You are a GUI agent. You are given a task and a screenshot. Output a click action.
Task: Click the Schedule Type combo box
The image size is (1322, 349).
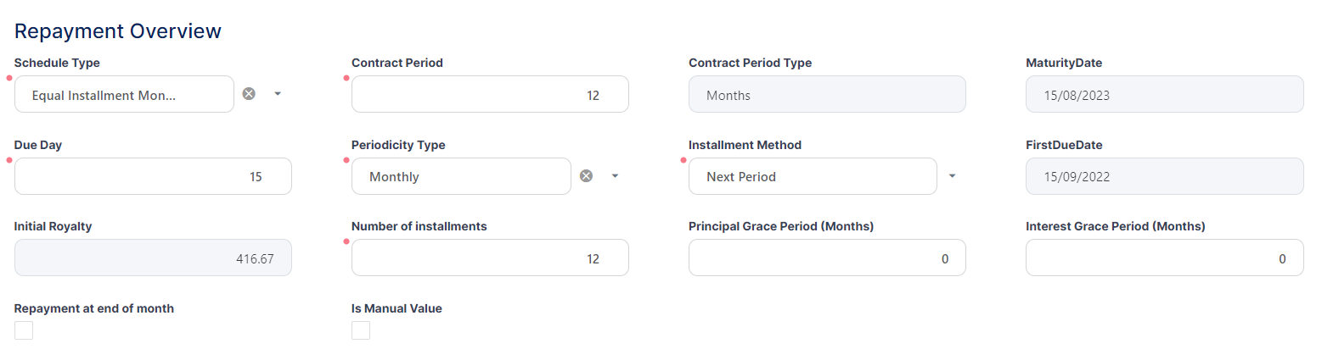pyautogui.click(x=124, y=94)
